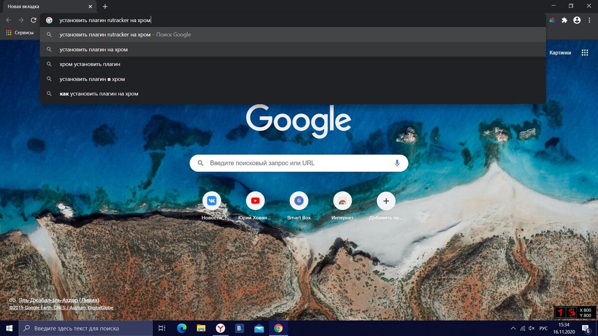Open Chrome's three-dot menu

point(590,20)
